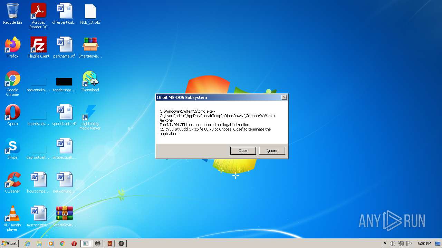The width and height of the screenshot is (442, 248).
Task: Select the Opera desktop shortcut
Action: click(12, 115)
